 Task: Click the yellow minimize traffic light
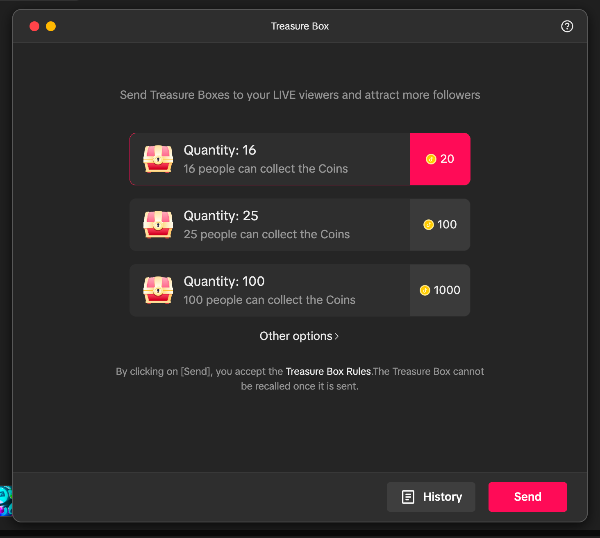coord(51,26)
